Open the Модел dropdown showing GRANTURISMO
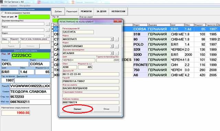Screen dimensions: 220x131 click(112, 46)
